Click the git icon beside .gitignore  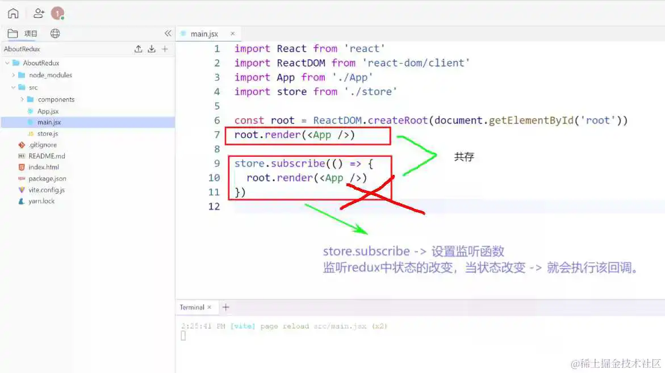(x=22, y=145)
